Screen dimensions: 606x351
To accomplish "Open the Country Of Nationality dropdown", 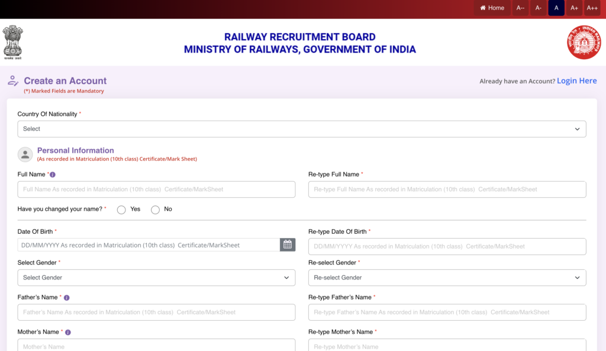I will [301, 128].
